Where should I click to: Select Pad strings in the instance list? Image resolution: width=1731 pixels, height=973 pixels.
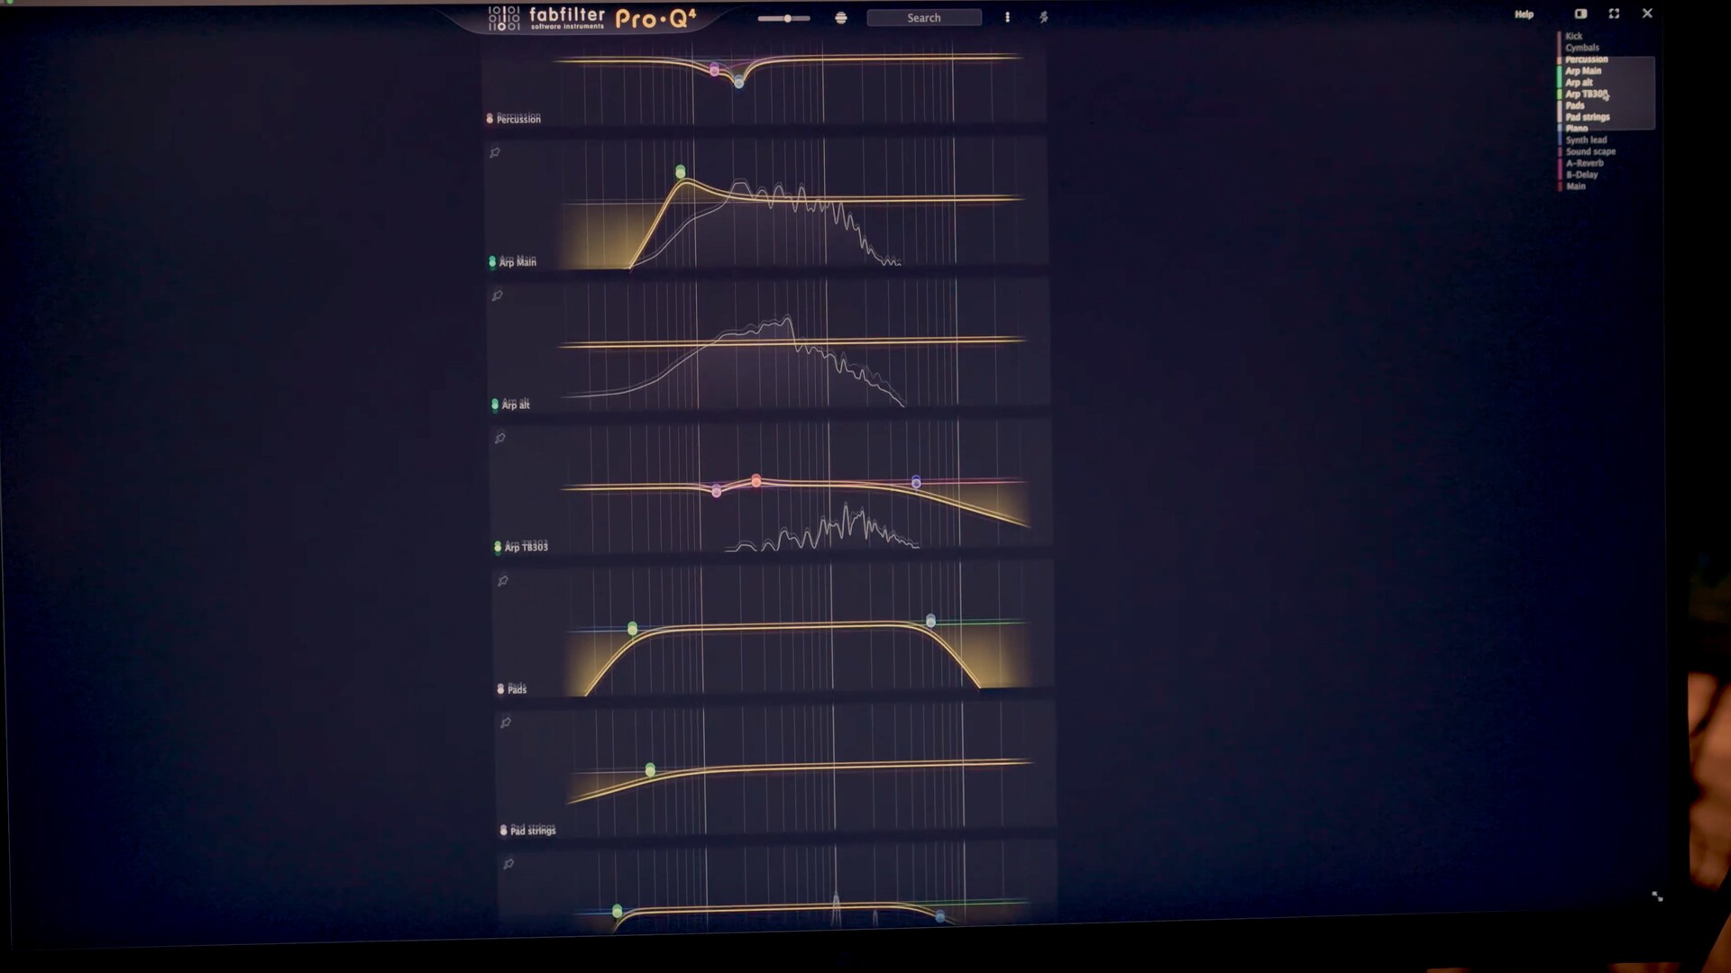coord(1588,117)
